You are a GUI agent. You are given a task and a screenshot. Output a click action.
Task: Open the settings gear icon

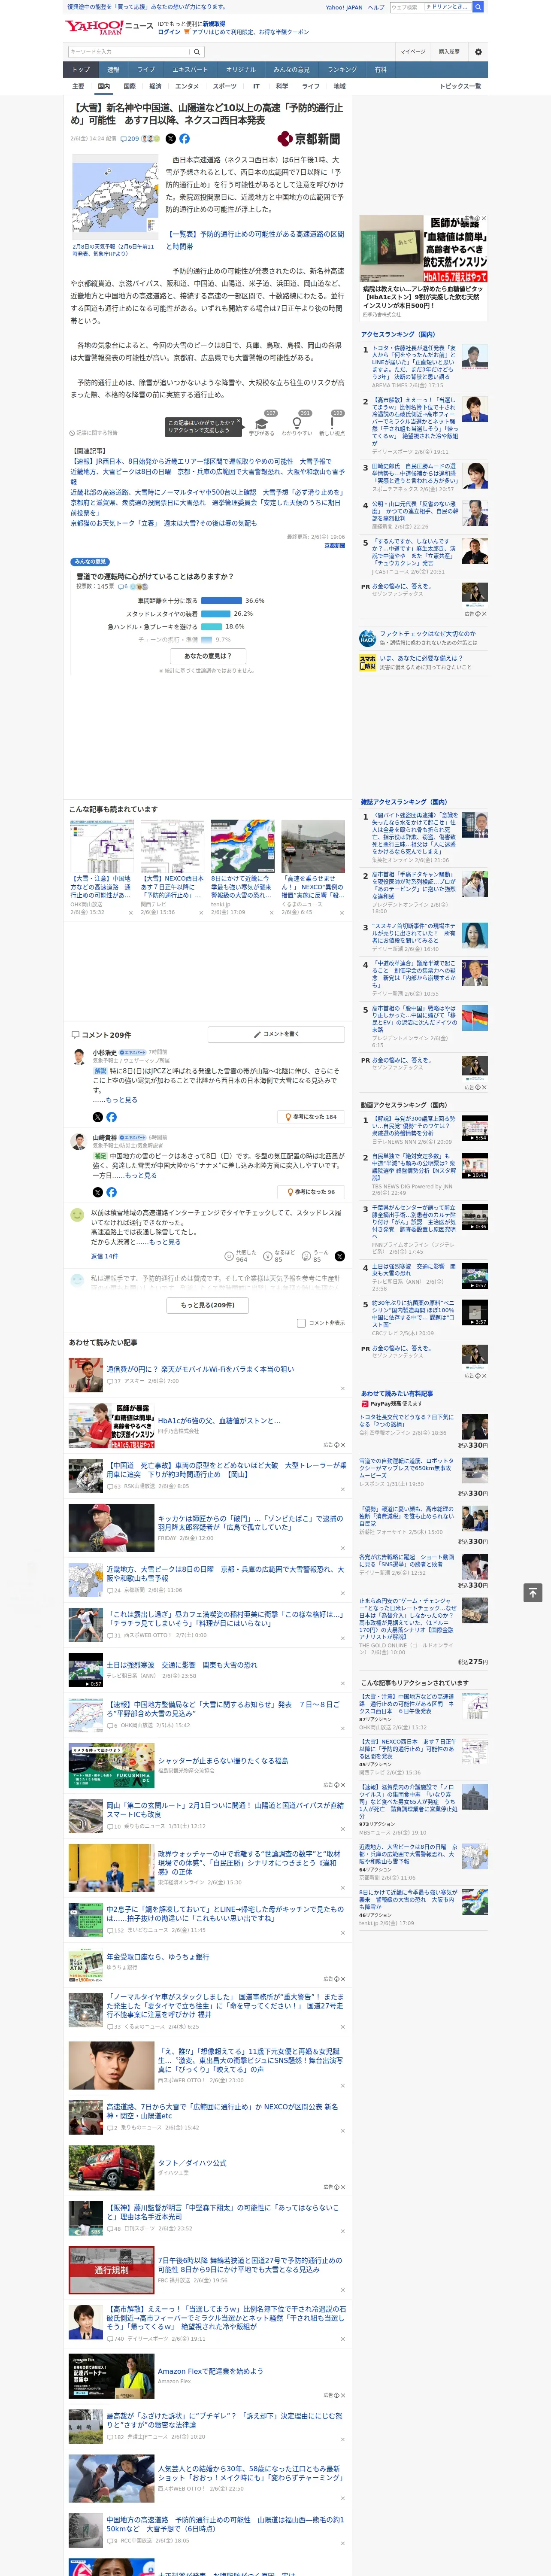(478, 51)
